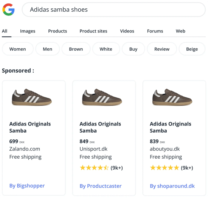Open the Product sites tab
This screenshot has width=208, height=198.
tap(93, 31)
